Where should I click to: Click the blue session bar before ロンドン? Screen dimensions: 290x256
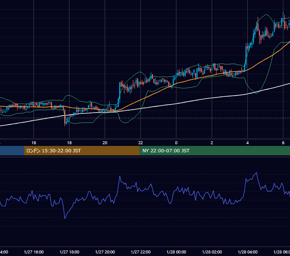coord(12,151)
